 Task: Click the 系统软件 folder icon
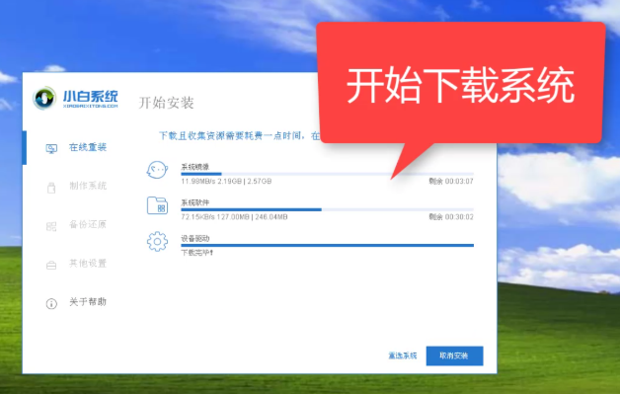(x=157, y=205)
